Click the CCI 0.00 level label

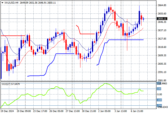[160, 94]
